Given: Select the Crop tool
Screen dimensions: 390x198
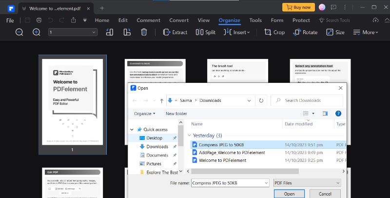Looking at the screenshot, I should point(274,32).
